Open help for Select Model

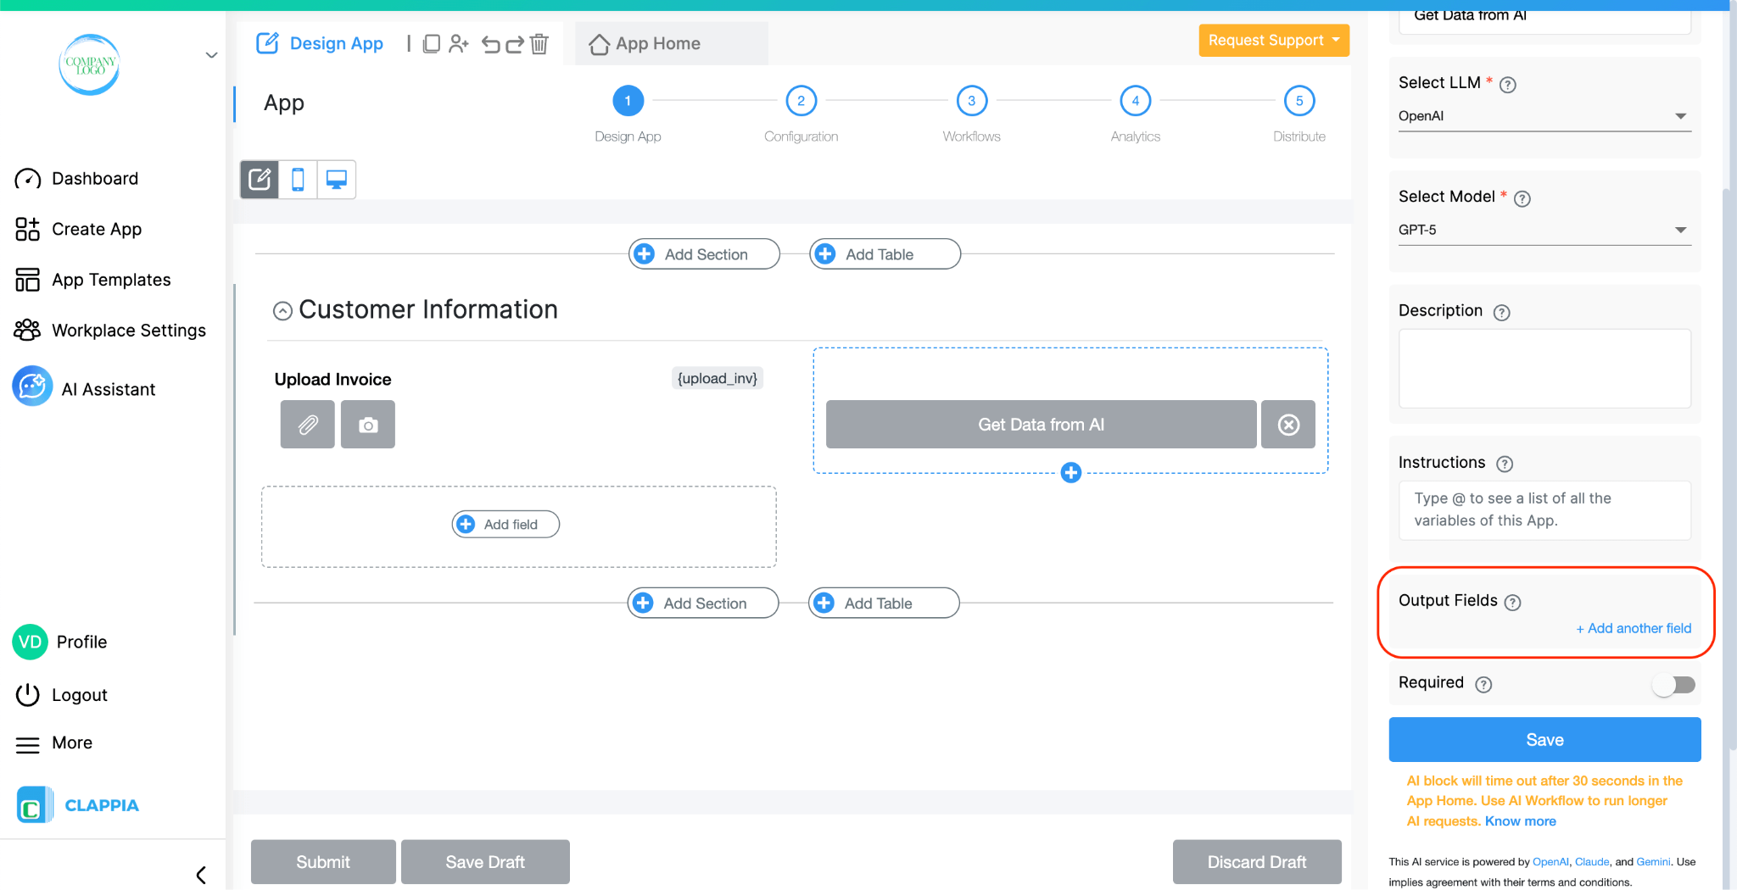tap(1522, 198)
